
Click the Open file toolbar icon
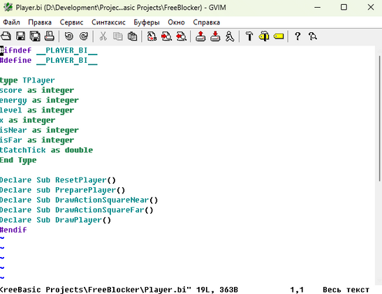point(6,36)
